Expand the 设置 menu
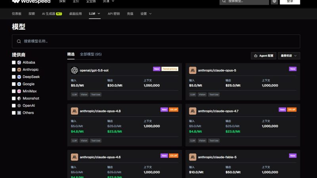Screen dimensions: 317x178 [x=146, y=14]
